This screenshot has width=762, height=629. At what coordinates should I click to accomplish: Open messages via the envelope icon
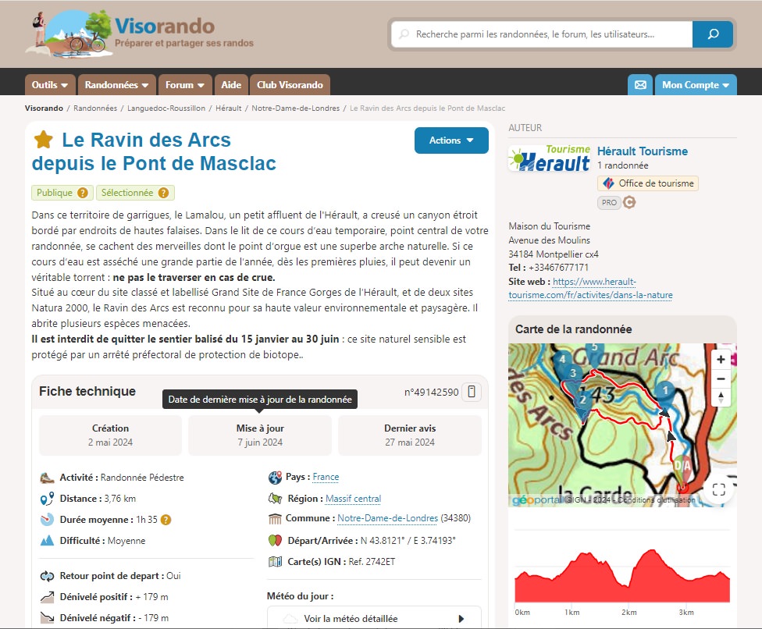point(640,85)
